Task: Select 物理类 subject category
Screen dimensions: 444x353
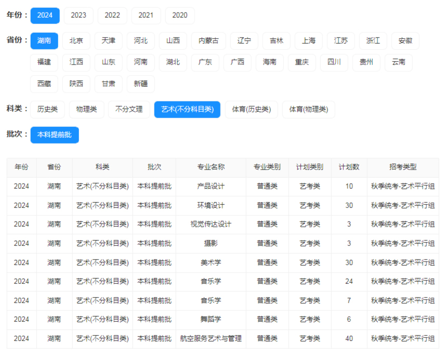Action: click(87, 110)
